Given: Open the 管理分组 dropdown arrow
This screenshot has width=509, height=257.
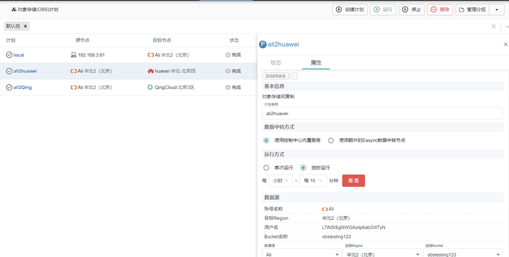Looking at the screenshot, I should 497,10.
